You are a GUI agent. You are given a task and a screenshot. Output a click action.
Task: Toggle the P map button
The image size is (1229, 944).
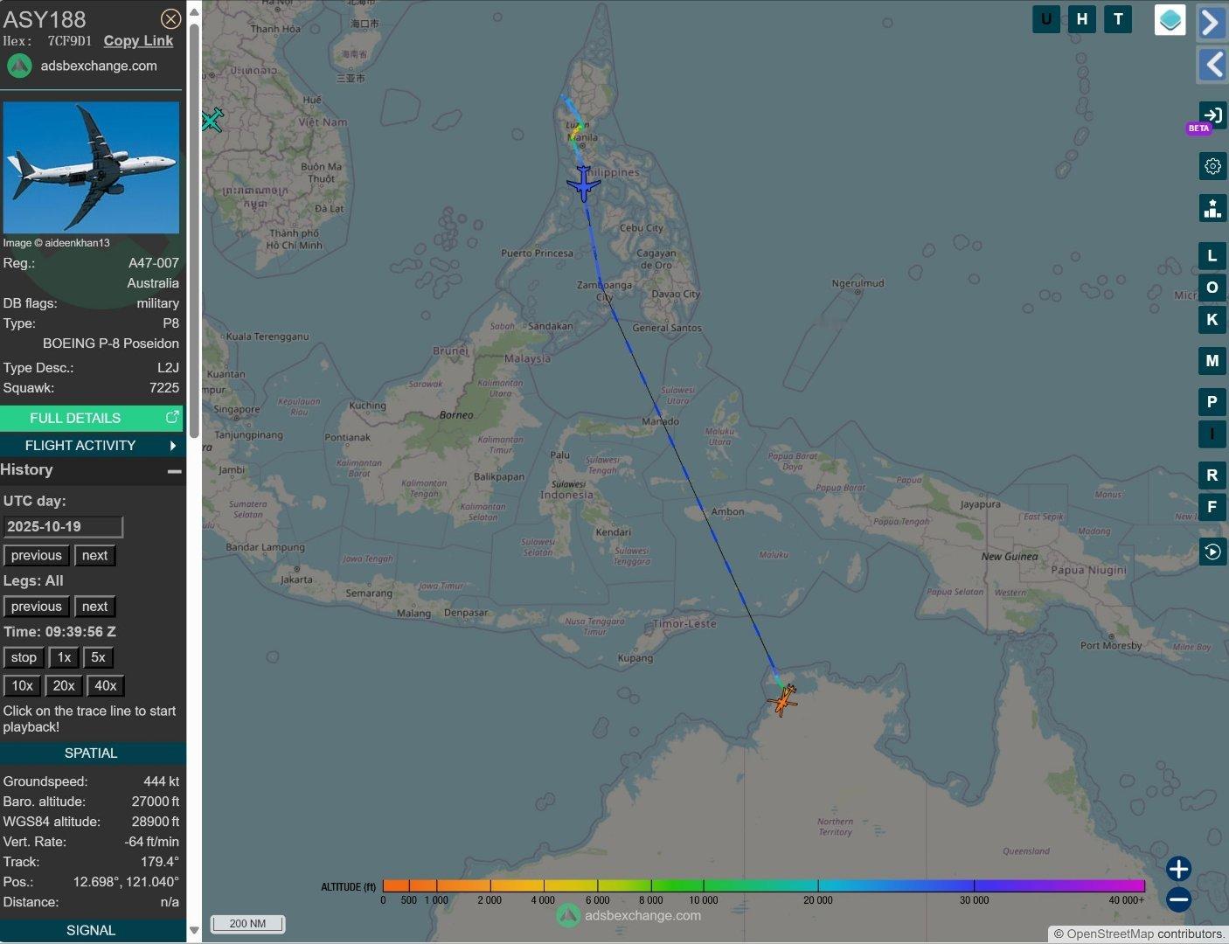pos(1212,402)
